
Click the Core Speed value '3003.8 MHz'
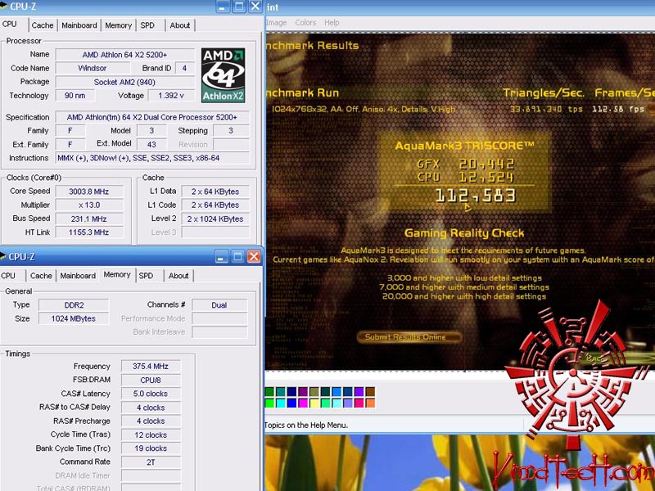tap(89, 191)
